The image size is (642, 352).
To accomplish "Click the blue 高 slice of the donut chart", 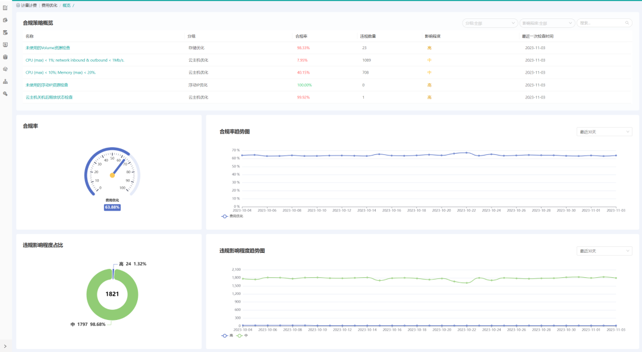I will 113,274.
